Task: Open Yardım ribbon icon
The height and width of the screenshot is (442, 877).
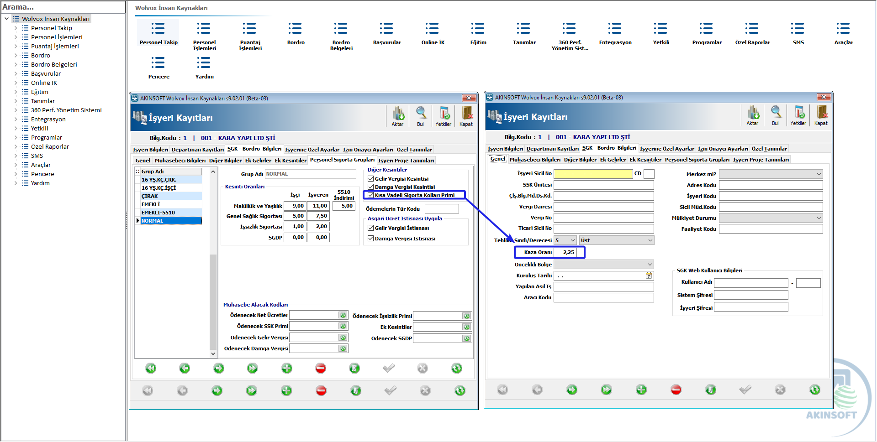Action: pyautogui.click(x=204, y=68)
